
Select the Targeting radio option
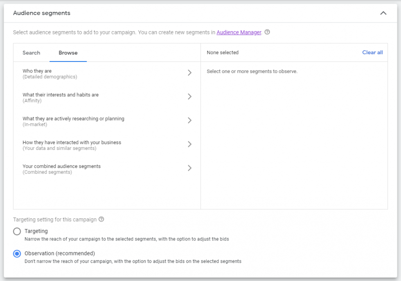(x=17, y=231)
